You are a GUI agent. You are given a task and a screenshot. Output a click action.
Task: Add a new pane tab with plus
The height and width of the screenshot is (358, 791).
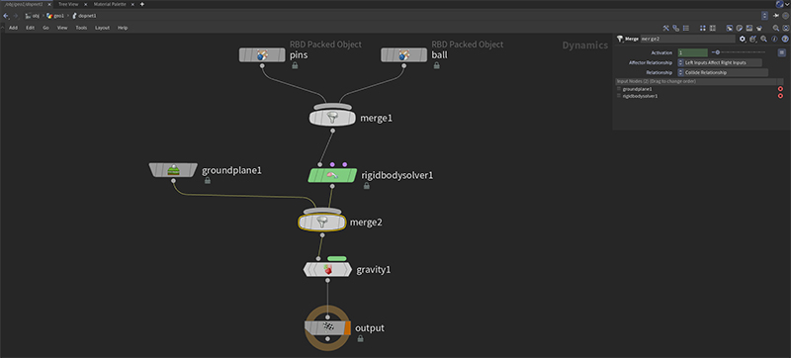coord(142,4)
